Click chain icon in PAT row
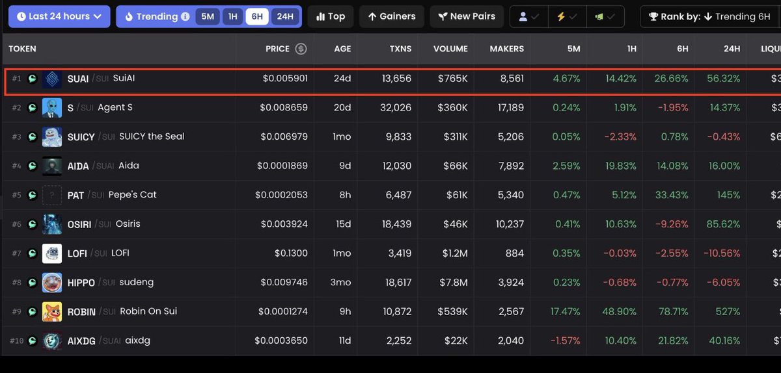This screenshot has width=781, height=373. 33,195
